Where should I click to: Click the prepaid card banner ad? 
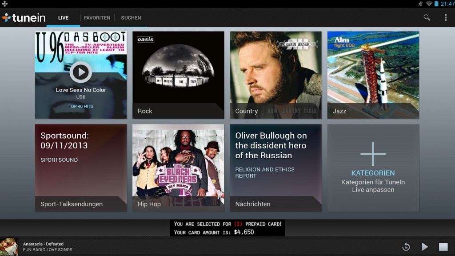227,228
